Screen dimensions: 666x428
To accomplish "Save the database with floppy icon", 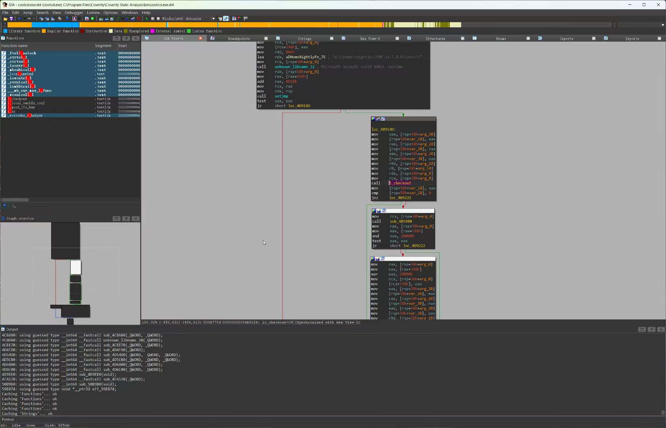I will 11,19.
